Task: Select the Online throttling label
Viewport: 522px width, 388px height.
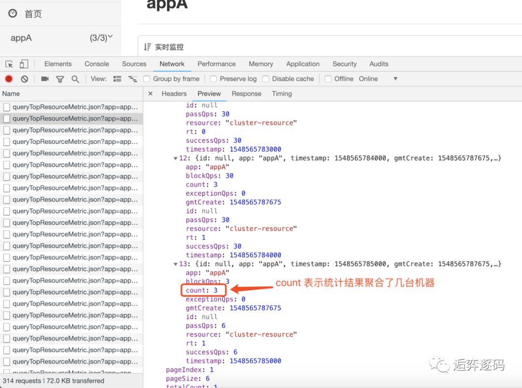Action: pyautogui.click(x=368, y=79)
